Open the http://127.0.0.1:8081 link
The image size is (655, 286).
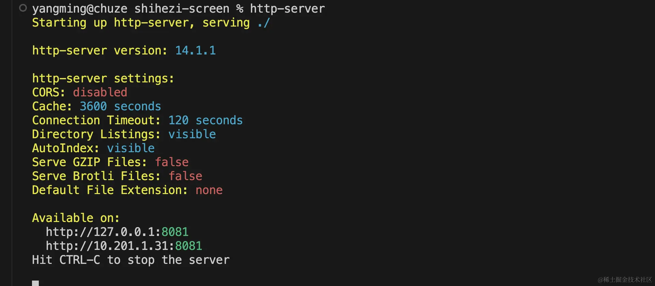pyautogui.click(x=117, y=232)
